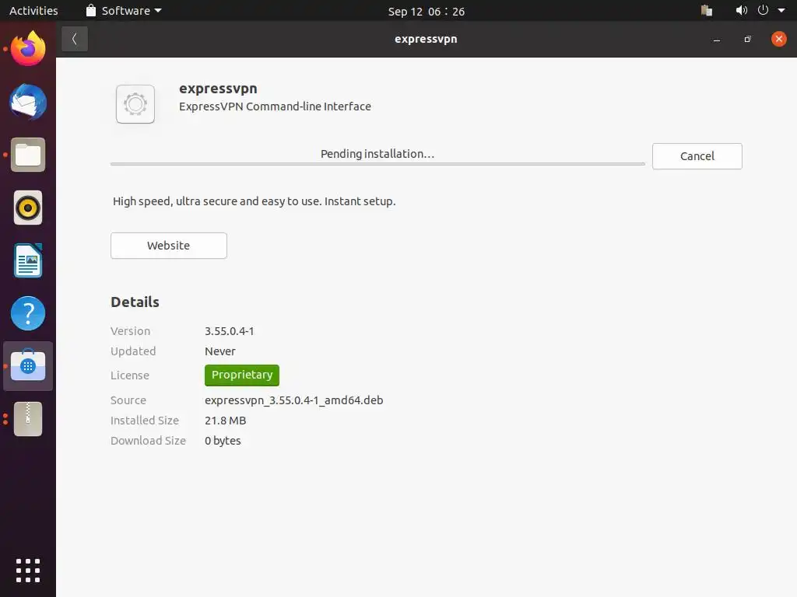Click the Source label

click(128, 400)
